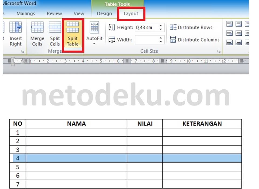Open the View tab

click(79, 13)
